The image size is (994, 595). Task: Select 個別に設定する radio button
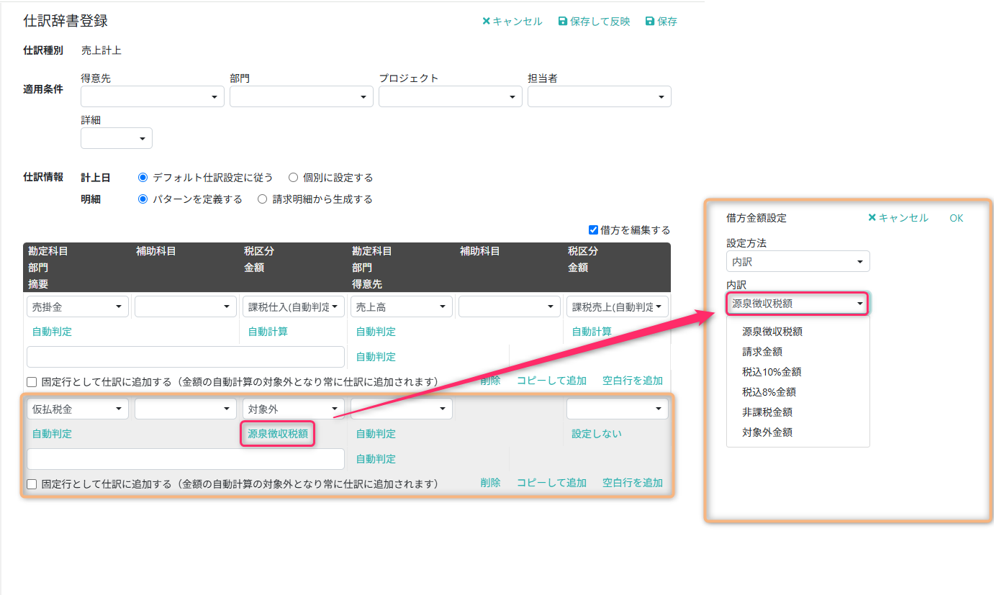(x=293, y=178)
